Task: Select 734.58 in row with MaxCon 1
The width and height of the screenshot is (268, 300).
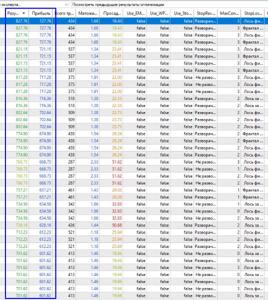Action: [x=21, y=204]
